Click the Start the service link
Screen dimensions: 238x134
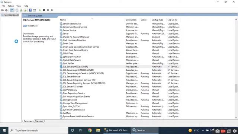pos(25,26)
